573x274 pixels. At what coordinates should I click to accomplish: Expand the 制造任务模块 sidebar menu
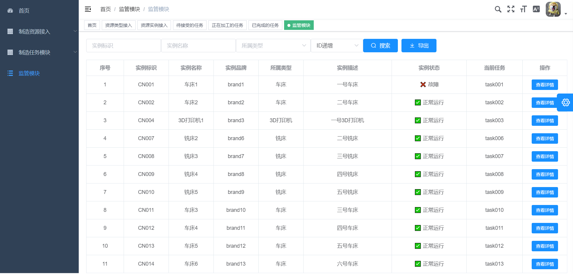pyautogui.click(x=39, y=52)
